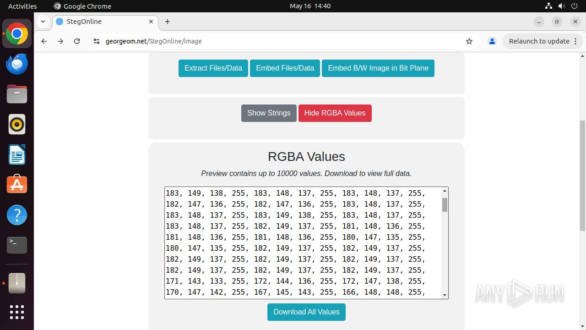Open LibreOffice Writer from the dock
The image size is (586, 330).
tap(17, 154)
